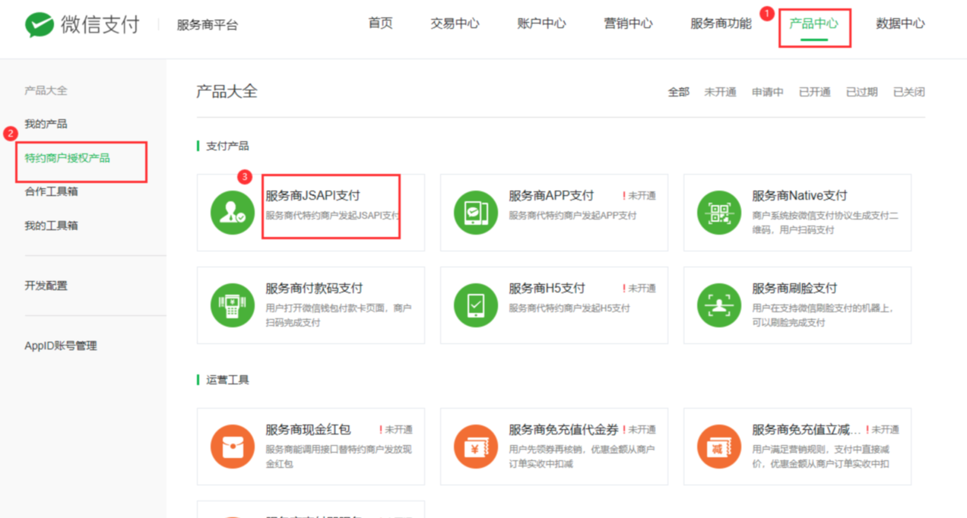The height and width of the screenshot is (518, 967).
Task: Click the WeChat Pay logo icon
Action: click(39, 24)
